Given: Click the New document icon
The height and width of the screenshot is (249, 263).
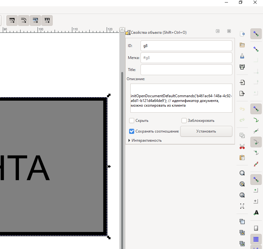Looking at the screenshot, I should (242, 34).
